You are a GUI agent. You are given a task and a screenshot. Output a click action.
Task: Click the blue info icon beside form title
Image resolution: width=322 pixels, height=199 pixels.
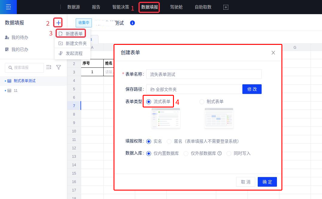point(132,23)
